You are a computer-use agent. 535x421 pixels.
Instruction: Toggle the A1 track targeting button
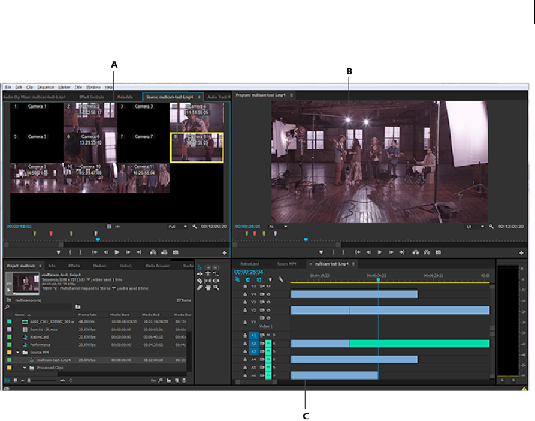point(253,335)
